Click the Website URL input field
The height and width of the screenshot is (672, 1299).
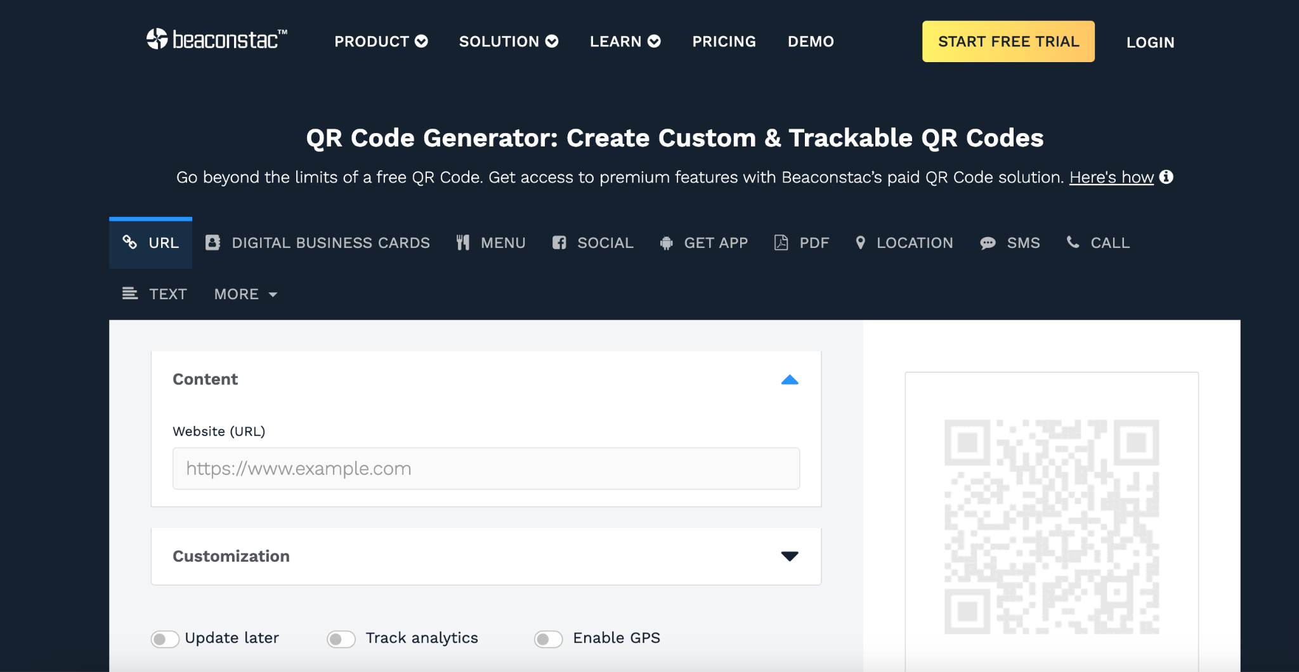coord(485,468)
